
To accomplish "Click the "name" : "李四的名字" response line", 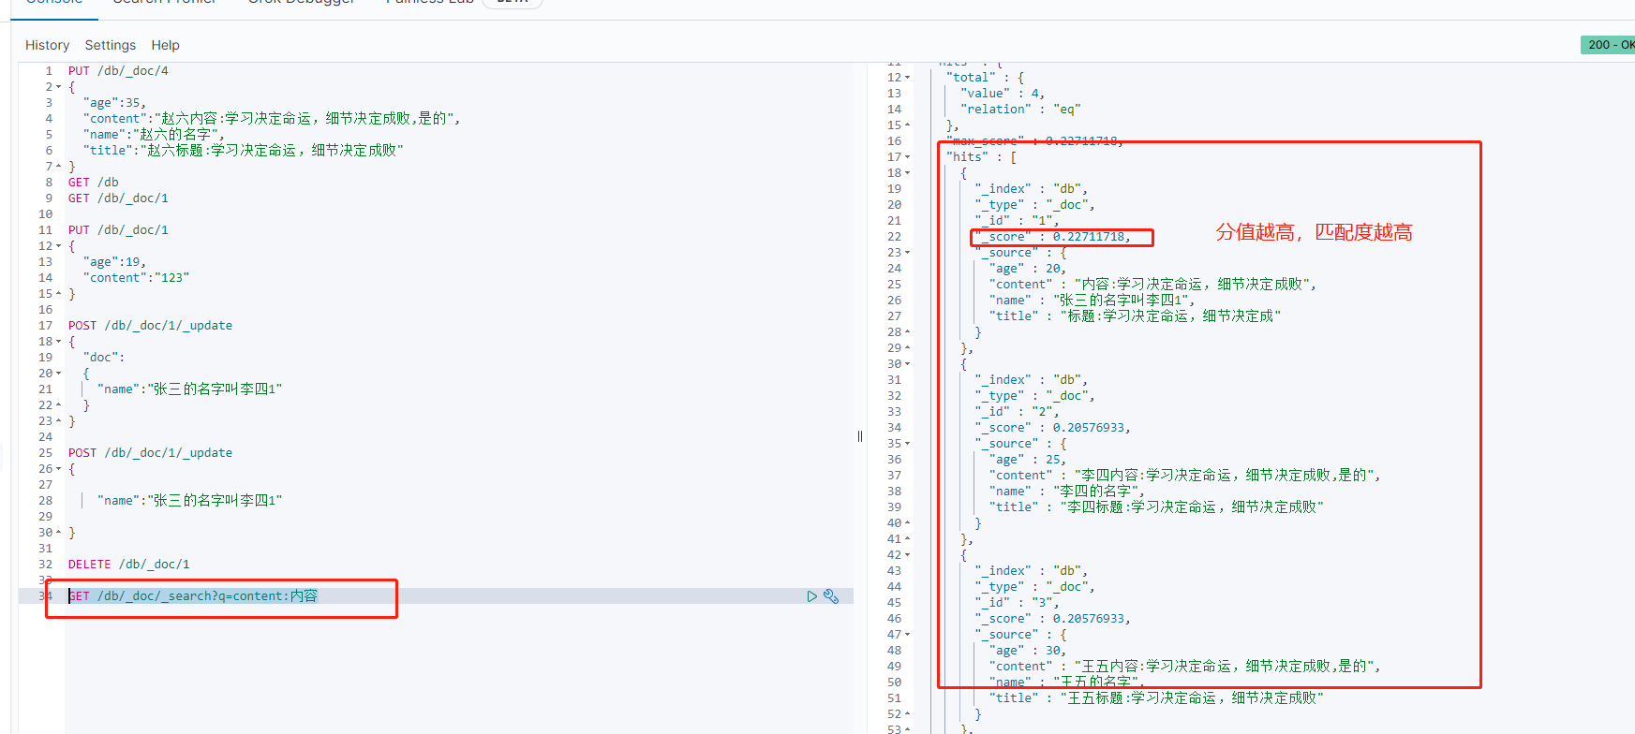I will tap(1067, 492).
